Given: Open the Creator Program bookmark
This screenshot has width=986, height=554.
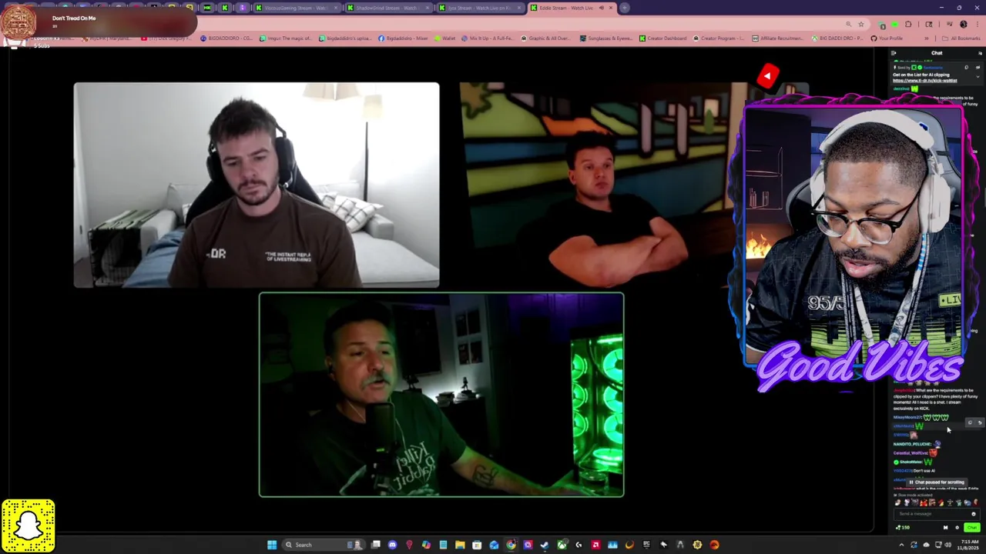Looking at the screenshot, I should click(x=718, y=38).
